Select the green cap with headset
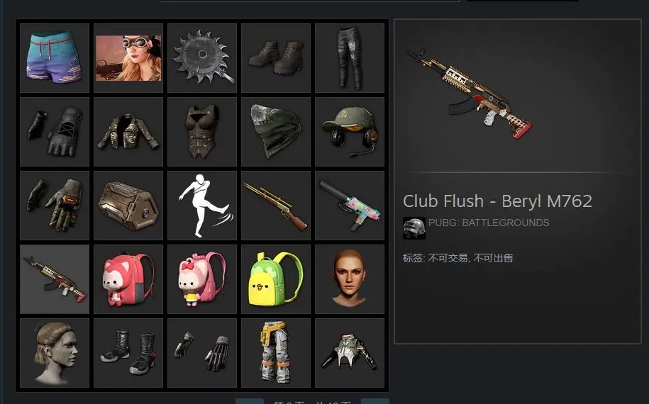The width and height of the screenshot is (649, 404). (x=350, y=132)
